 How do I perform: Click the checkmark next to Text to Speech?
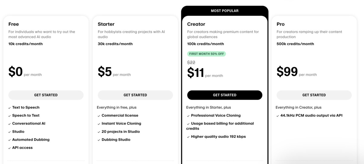[x=9, y=108]
